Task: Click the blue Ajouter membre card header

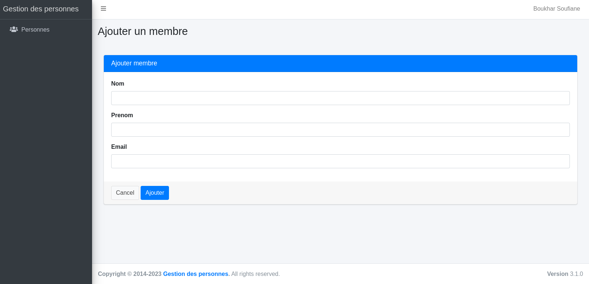Action: [340, 64]
